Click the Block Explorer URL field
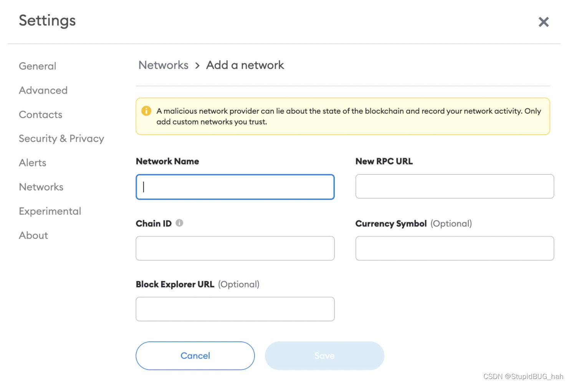569x384 pixels. pyautogui.click(x=235, y=309)
